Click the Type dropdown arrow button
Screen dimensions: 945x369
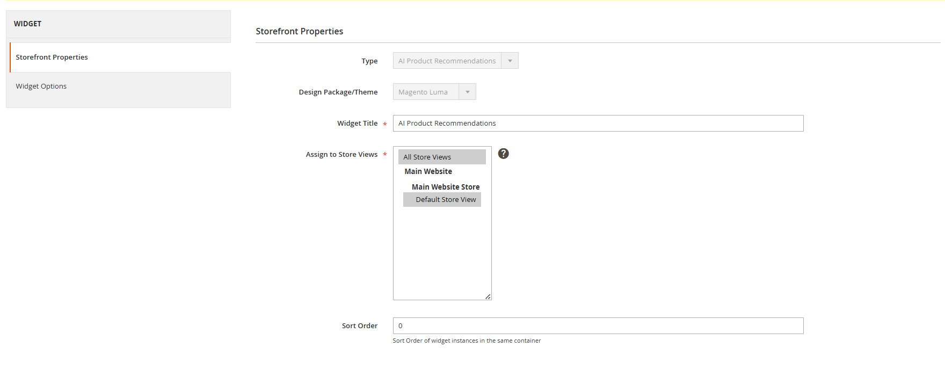pyautogui.click(x=510, y=61)
